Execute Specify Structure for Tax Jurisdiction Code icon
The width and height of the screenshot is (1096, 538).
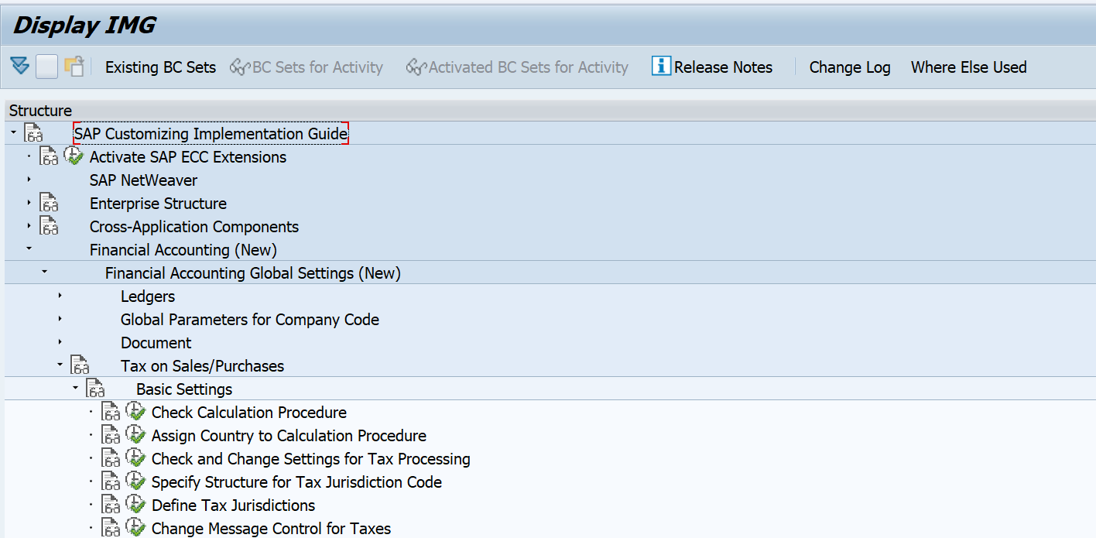[135, 481]
